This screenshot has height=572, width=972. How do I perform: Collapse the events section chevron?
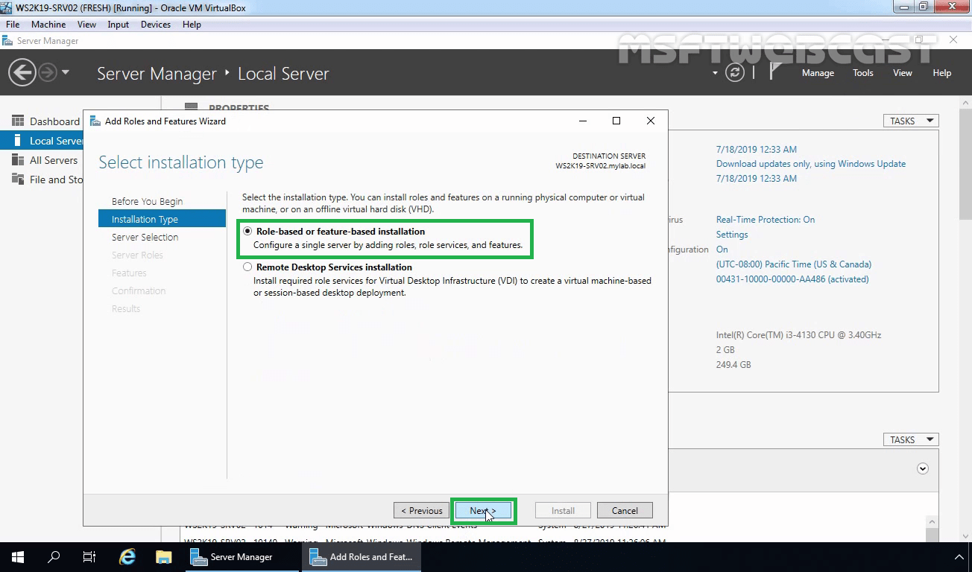point(923,468)
